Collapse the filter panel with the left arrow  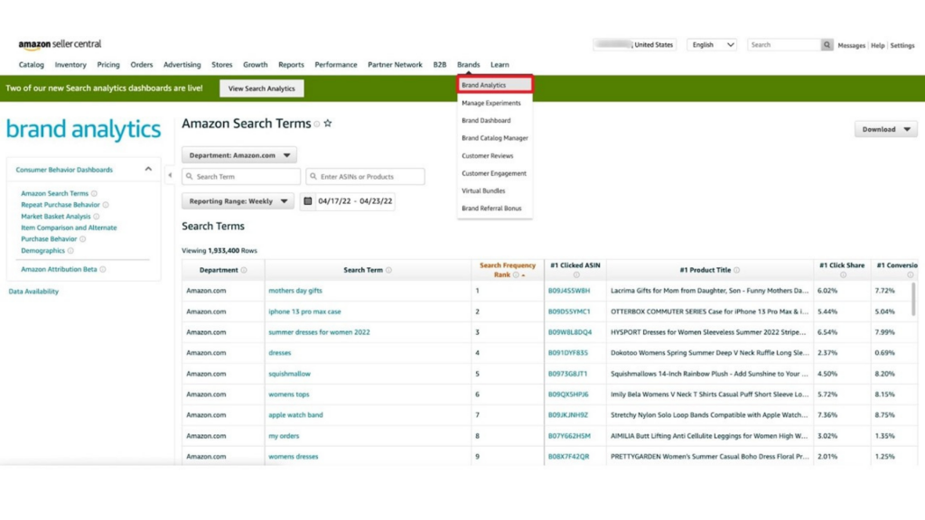click(170, 174)
